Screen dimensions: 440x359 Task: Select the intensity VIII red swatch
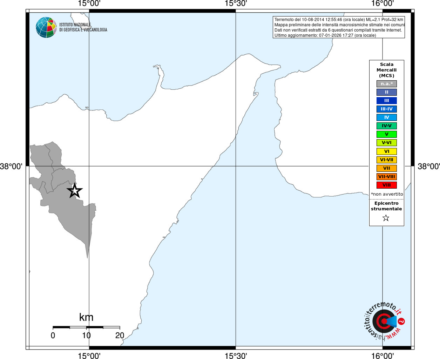point(387,185)
